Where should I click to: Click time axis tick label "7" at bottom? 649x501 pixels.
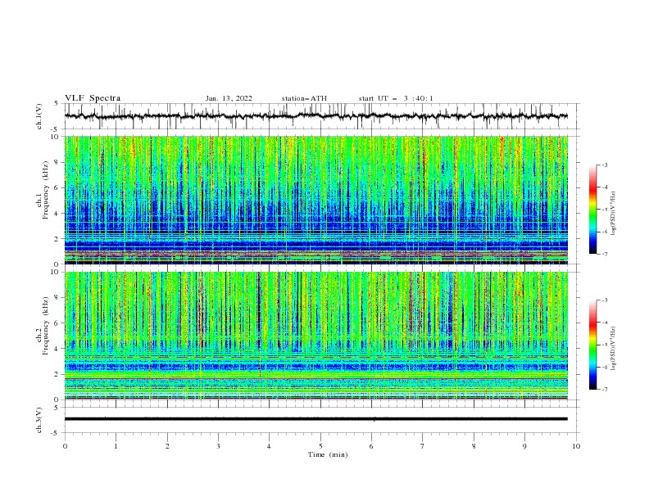(423, 446)
